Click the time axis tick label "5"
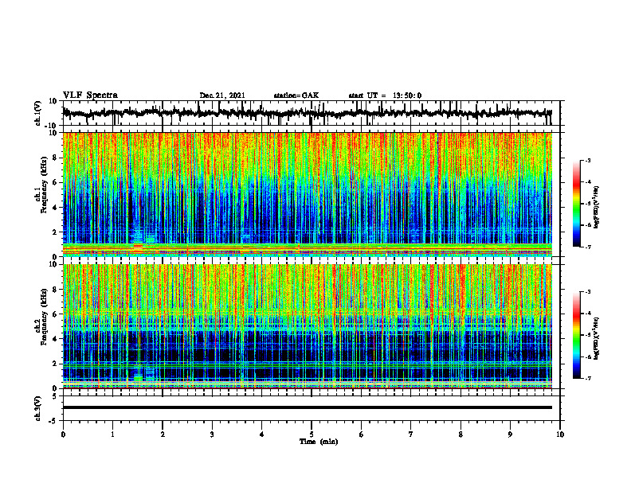This screenshot has width=631, height=487. [x=312, y=434]
